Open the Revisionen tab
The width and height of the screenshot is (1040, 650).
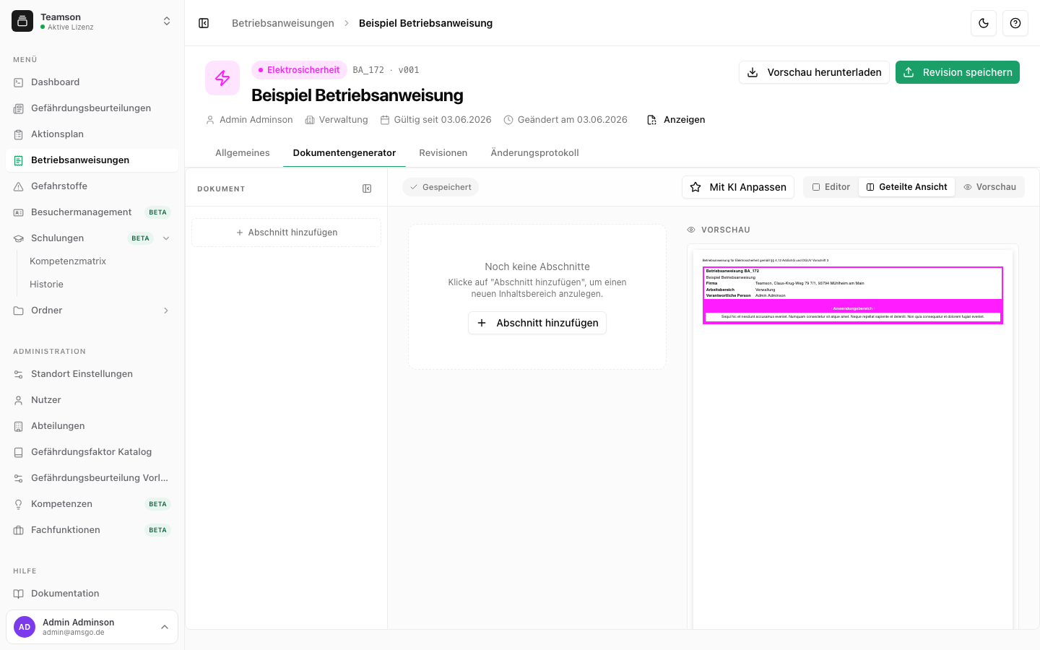[443, 153]
